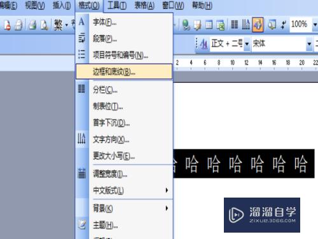Screen dimensions: 318x239
Task: Click the Print toolbar icon
Action: [32, 25]
